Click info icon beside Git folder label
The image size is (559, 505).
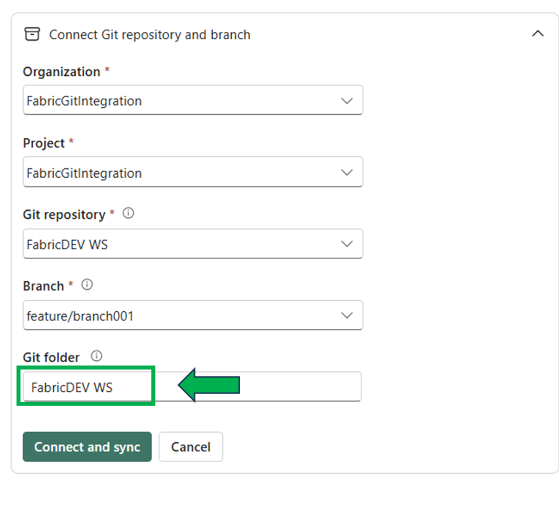click(96, 356)
